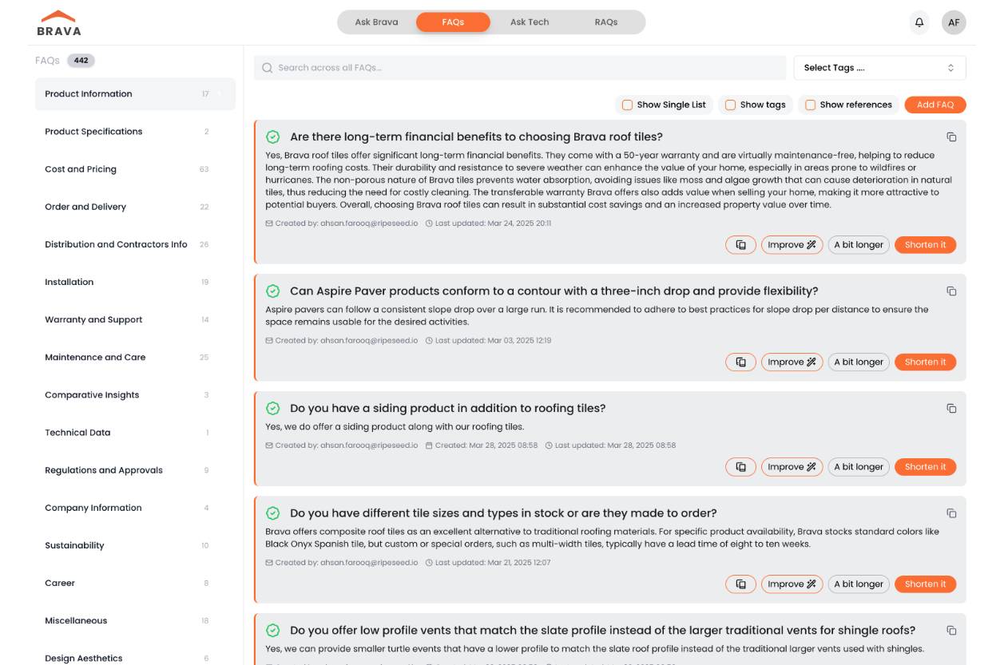Select the Installation category
The image size is (1004, 665).
click(x=135, y=282)
